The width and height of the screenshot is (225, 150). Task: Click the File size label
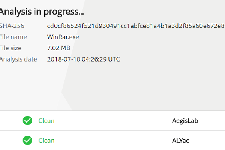[x=10, y=48]
